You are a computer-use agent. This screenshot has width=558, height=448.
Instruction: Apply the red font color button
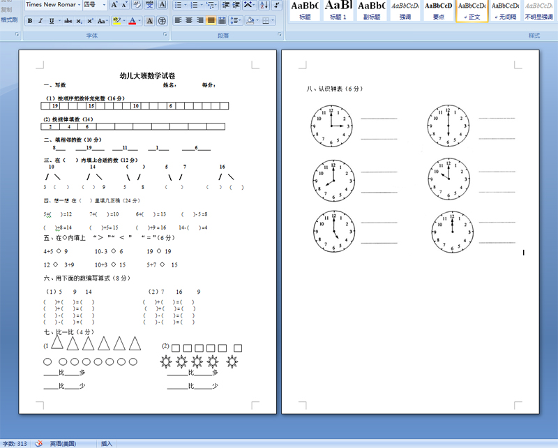(x=133, y=21)
